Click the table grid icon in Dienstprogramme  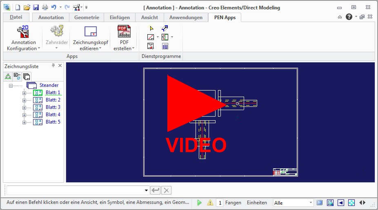[165, 46]
